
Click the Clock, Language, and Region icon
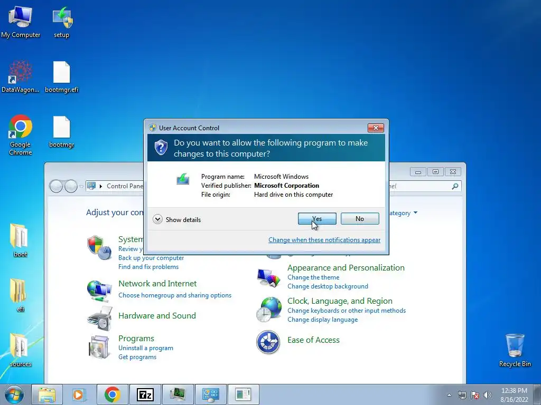click(269, 309)
